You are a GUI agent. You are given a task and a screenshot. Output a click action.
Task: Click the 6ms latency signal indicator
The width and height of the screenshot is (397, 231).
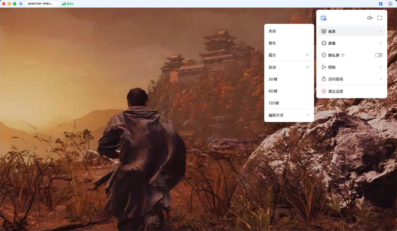click(x=67, y=4)
